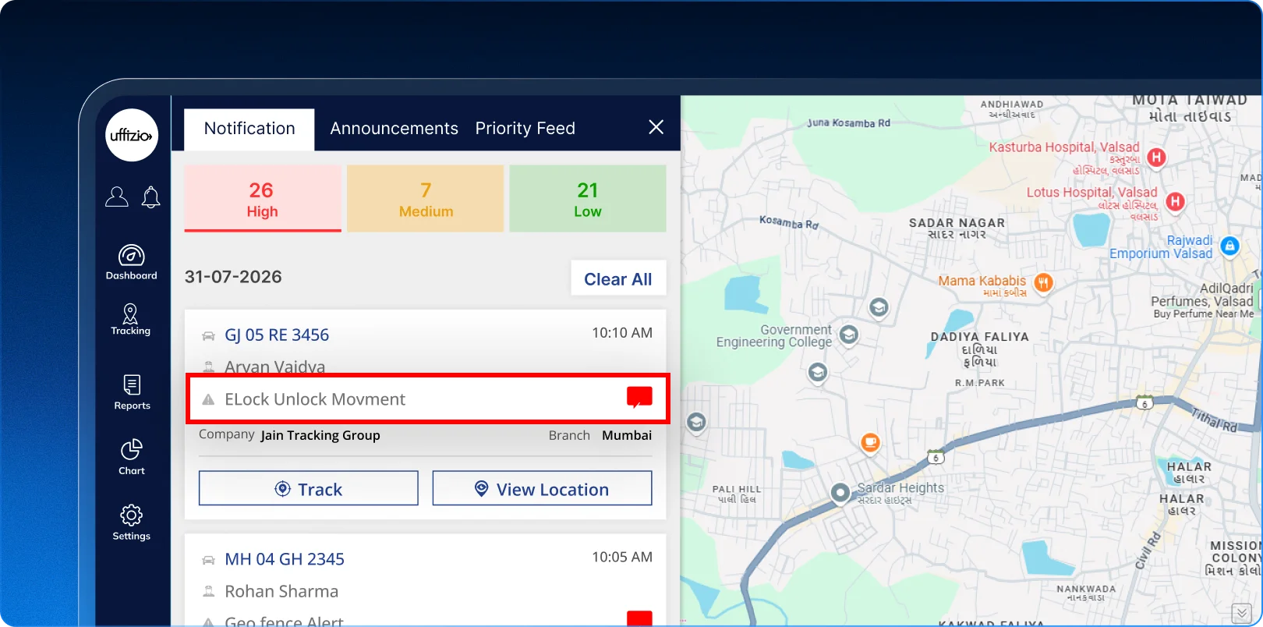Switch to the Notification tab
The height and width of the screenshot is (627, 1263).
pos(249,129)
